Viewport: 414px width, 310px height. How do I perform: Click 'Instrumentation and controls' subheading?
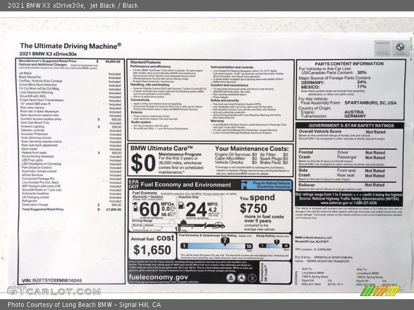tap(232, 67)
